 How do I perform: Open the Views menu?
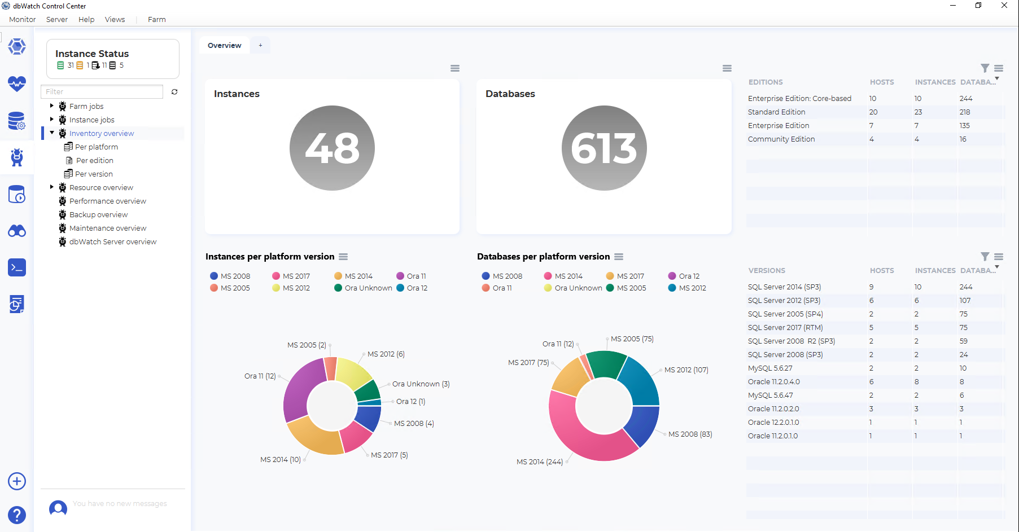pyautogui.click(x=115, y=19)
